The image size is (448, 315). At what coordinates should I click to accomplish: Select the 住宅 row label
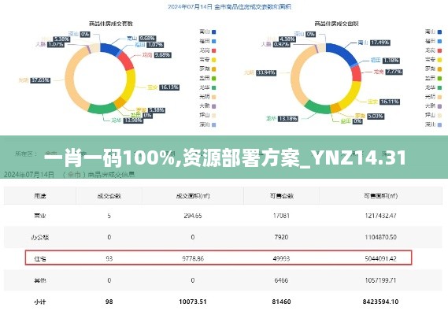point(40,258)
